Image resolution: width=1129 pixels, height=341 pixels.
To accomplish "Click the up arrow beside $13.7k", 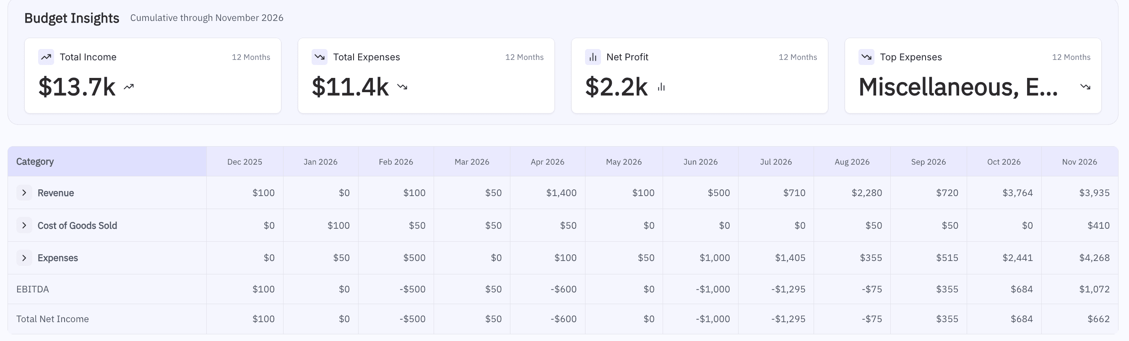I will pos(129,87).
